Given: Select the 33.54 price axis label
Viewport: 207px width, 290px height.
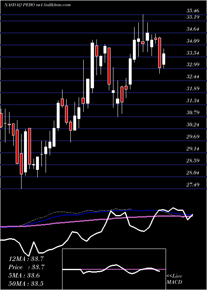Looking at the screenshot, I should click(x=193, y=53).
